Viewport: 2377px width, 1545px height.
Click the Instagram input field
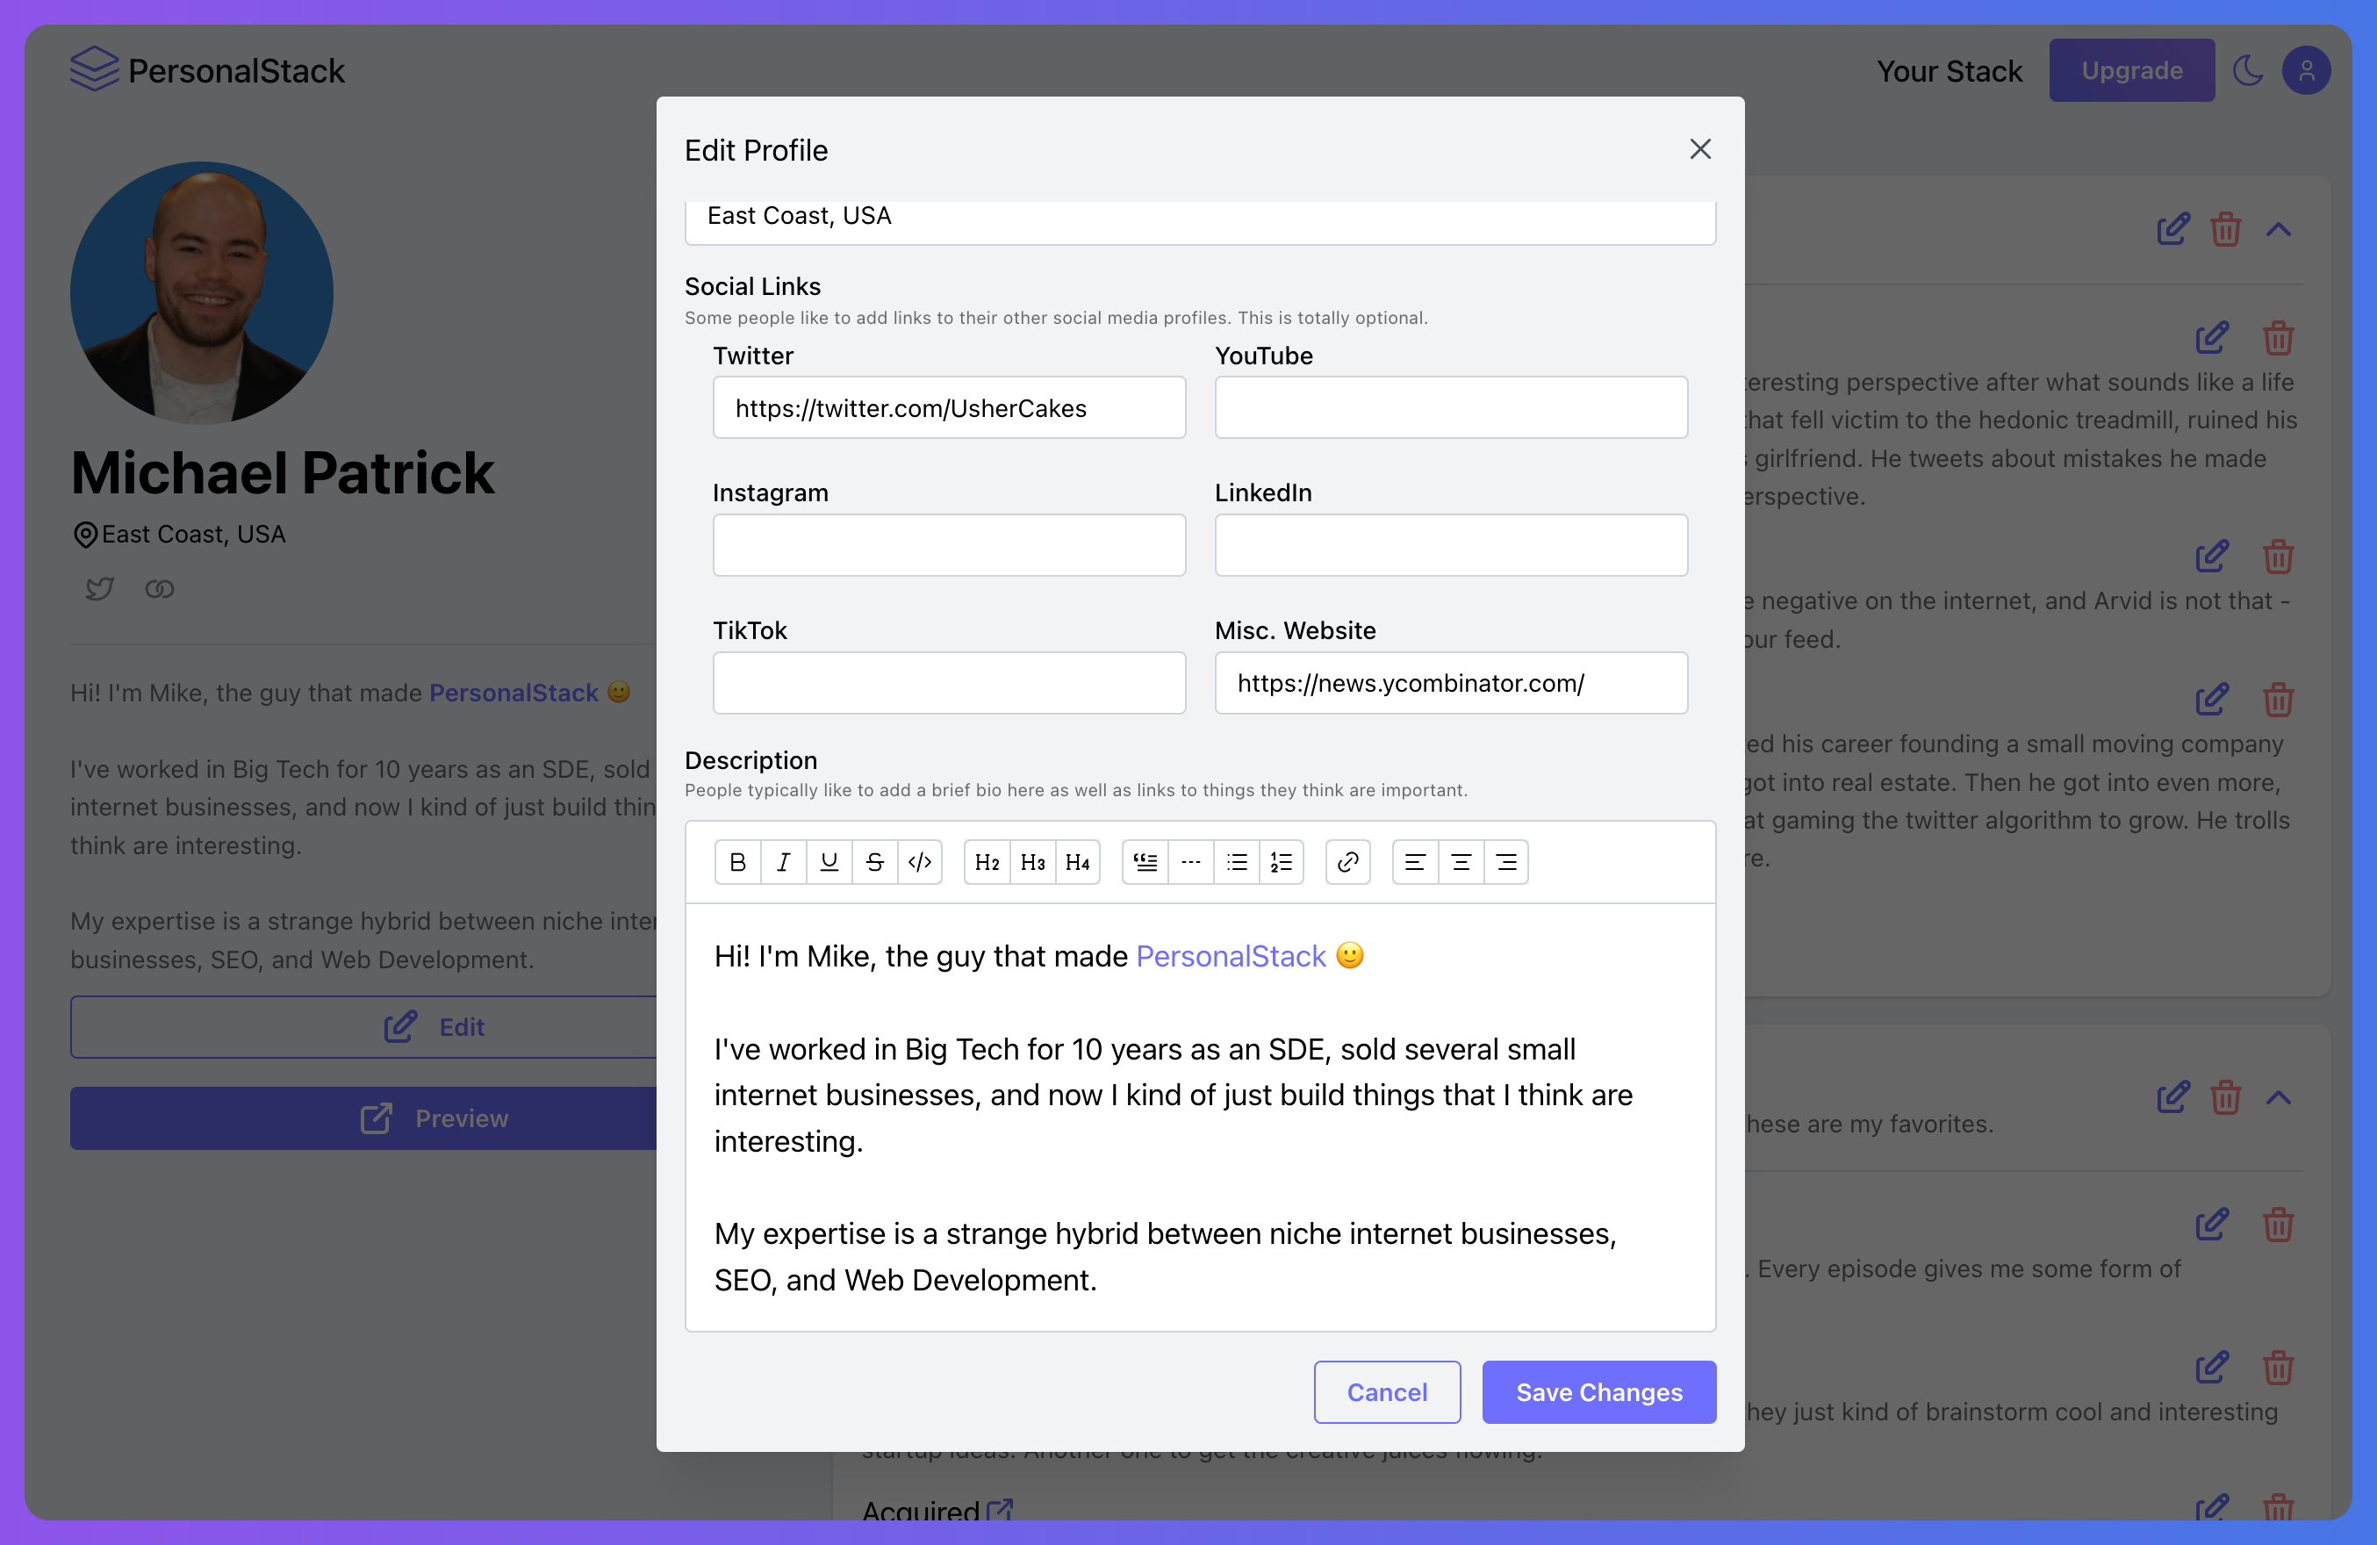(x=949, y=545)
